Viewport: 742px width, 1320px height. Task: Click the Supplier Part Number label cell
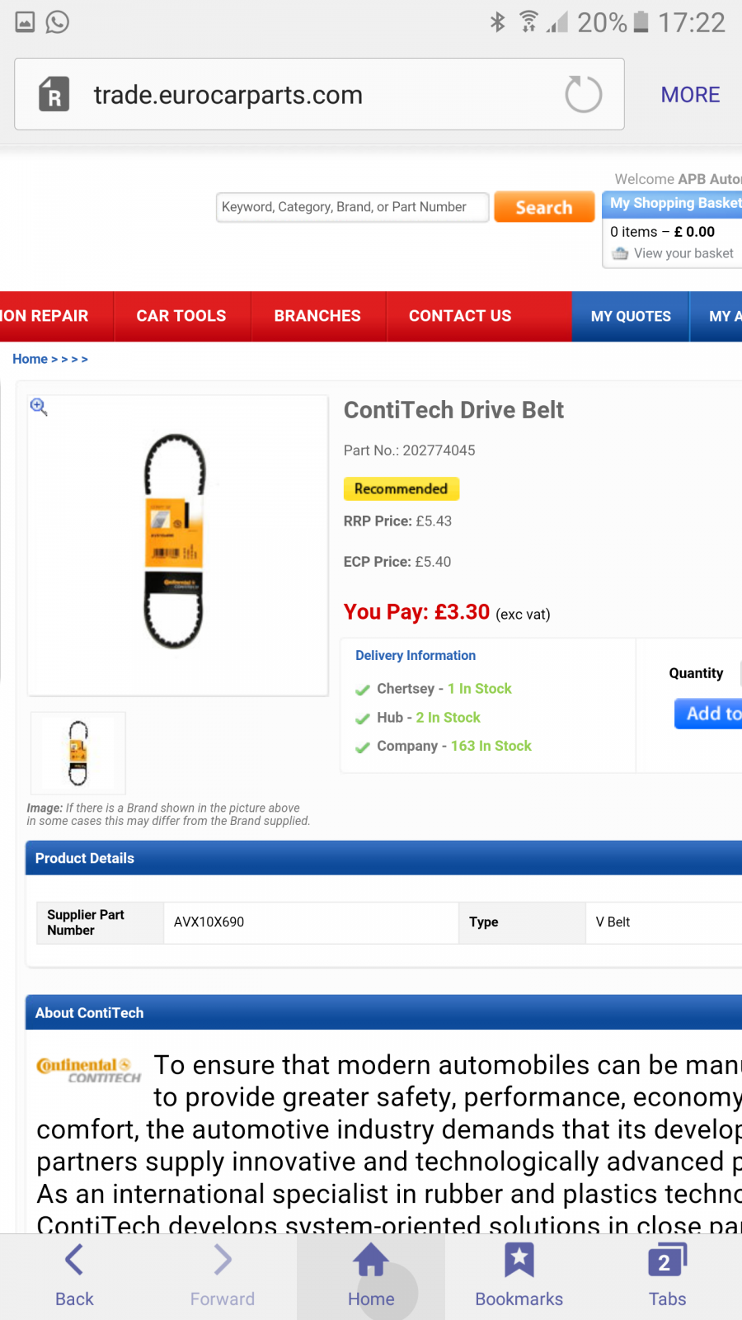[x=100, y=922]
